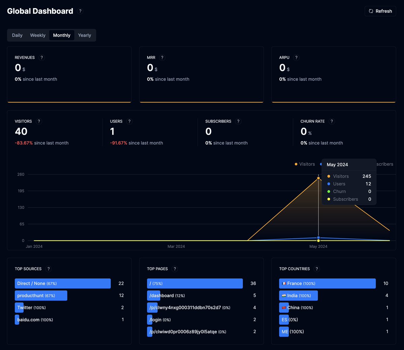Click the Visitors count of 40
Screen dimensions: 404x350
pyautogui.click(x=21, y=131)
